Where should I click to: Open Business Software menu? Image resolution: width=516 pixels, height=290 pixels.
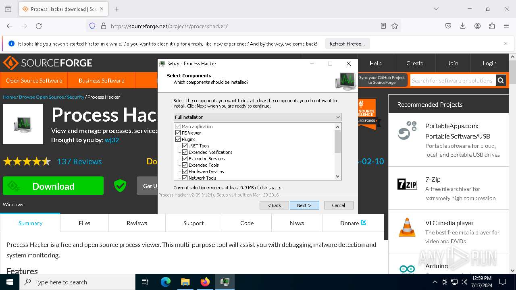pyautogui.click(x=101, y=81)
